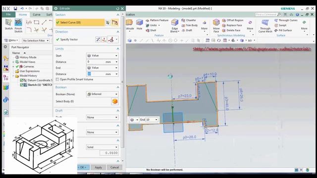Click the OK button in the Extrude dialog
The width and height of the screenshot is (317, 178).
tap(83, 167)
